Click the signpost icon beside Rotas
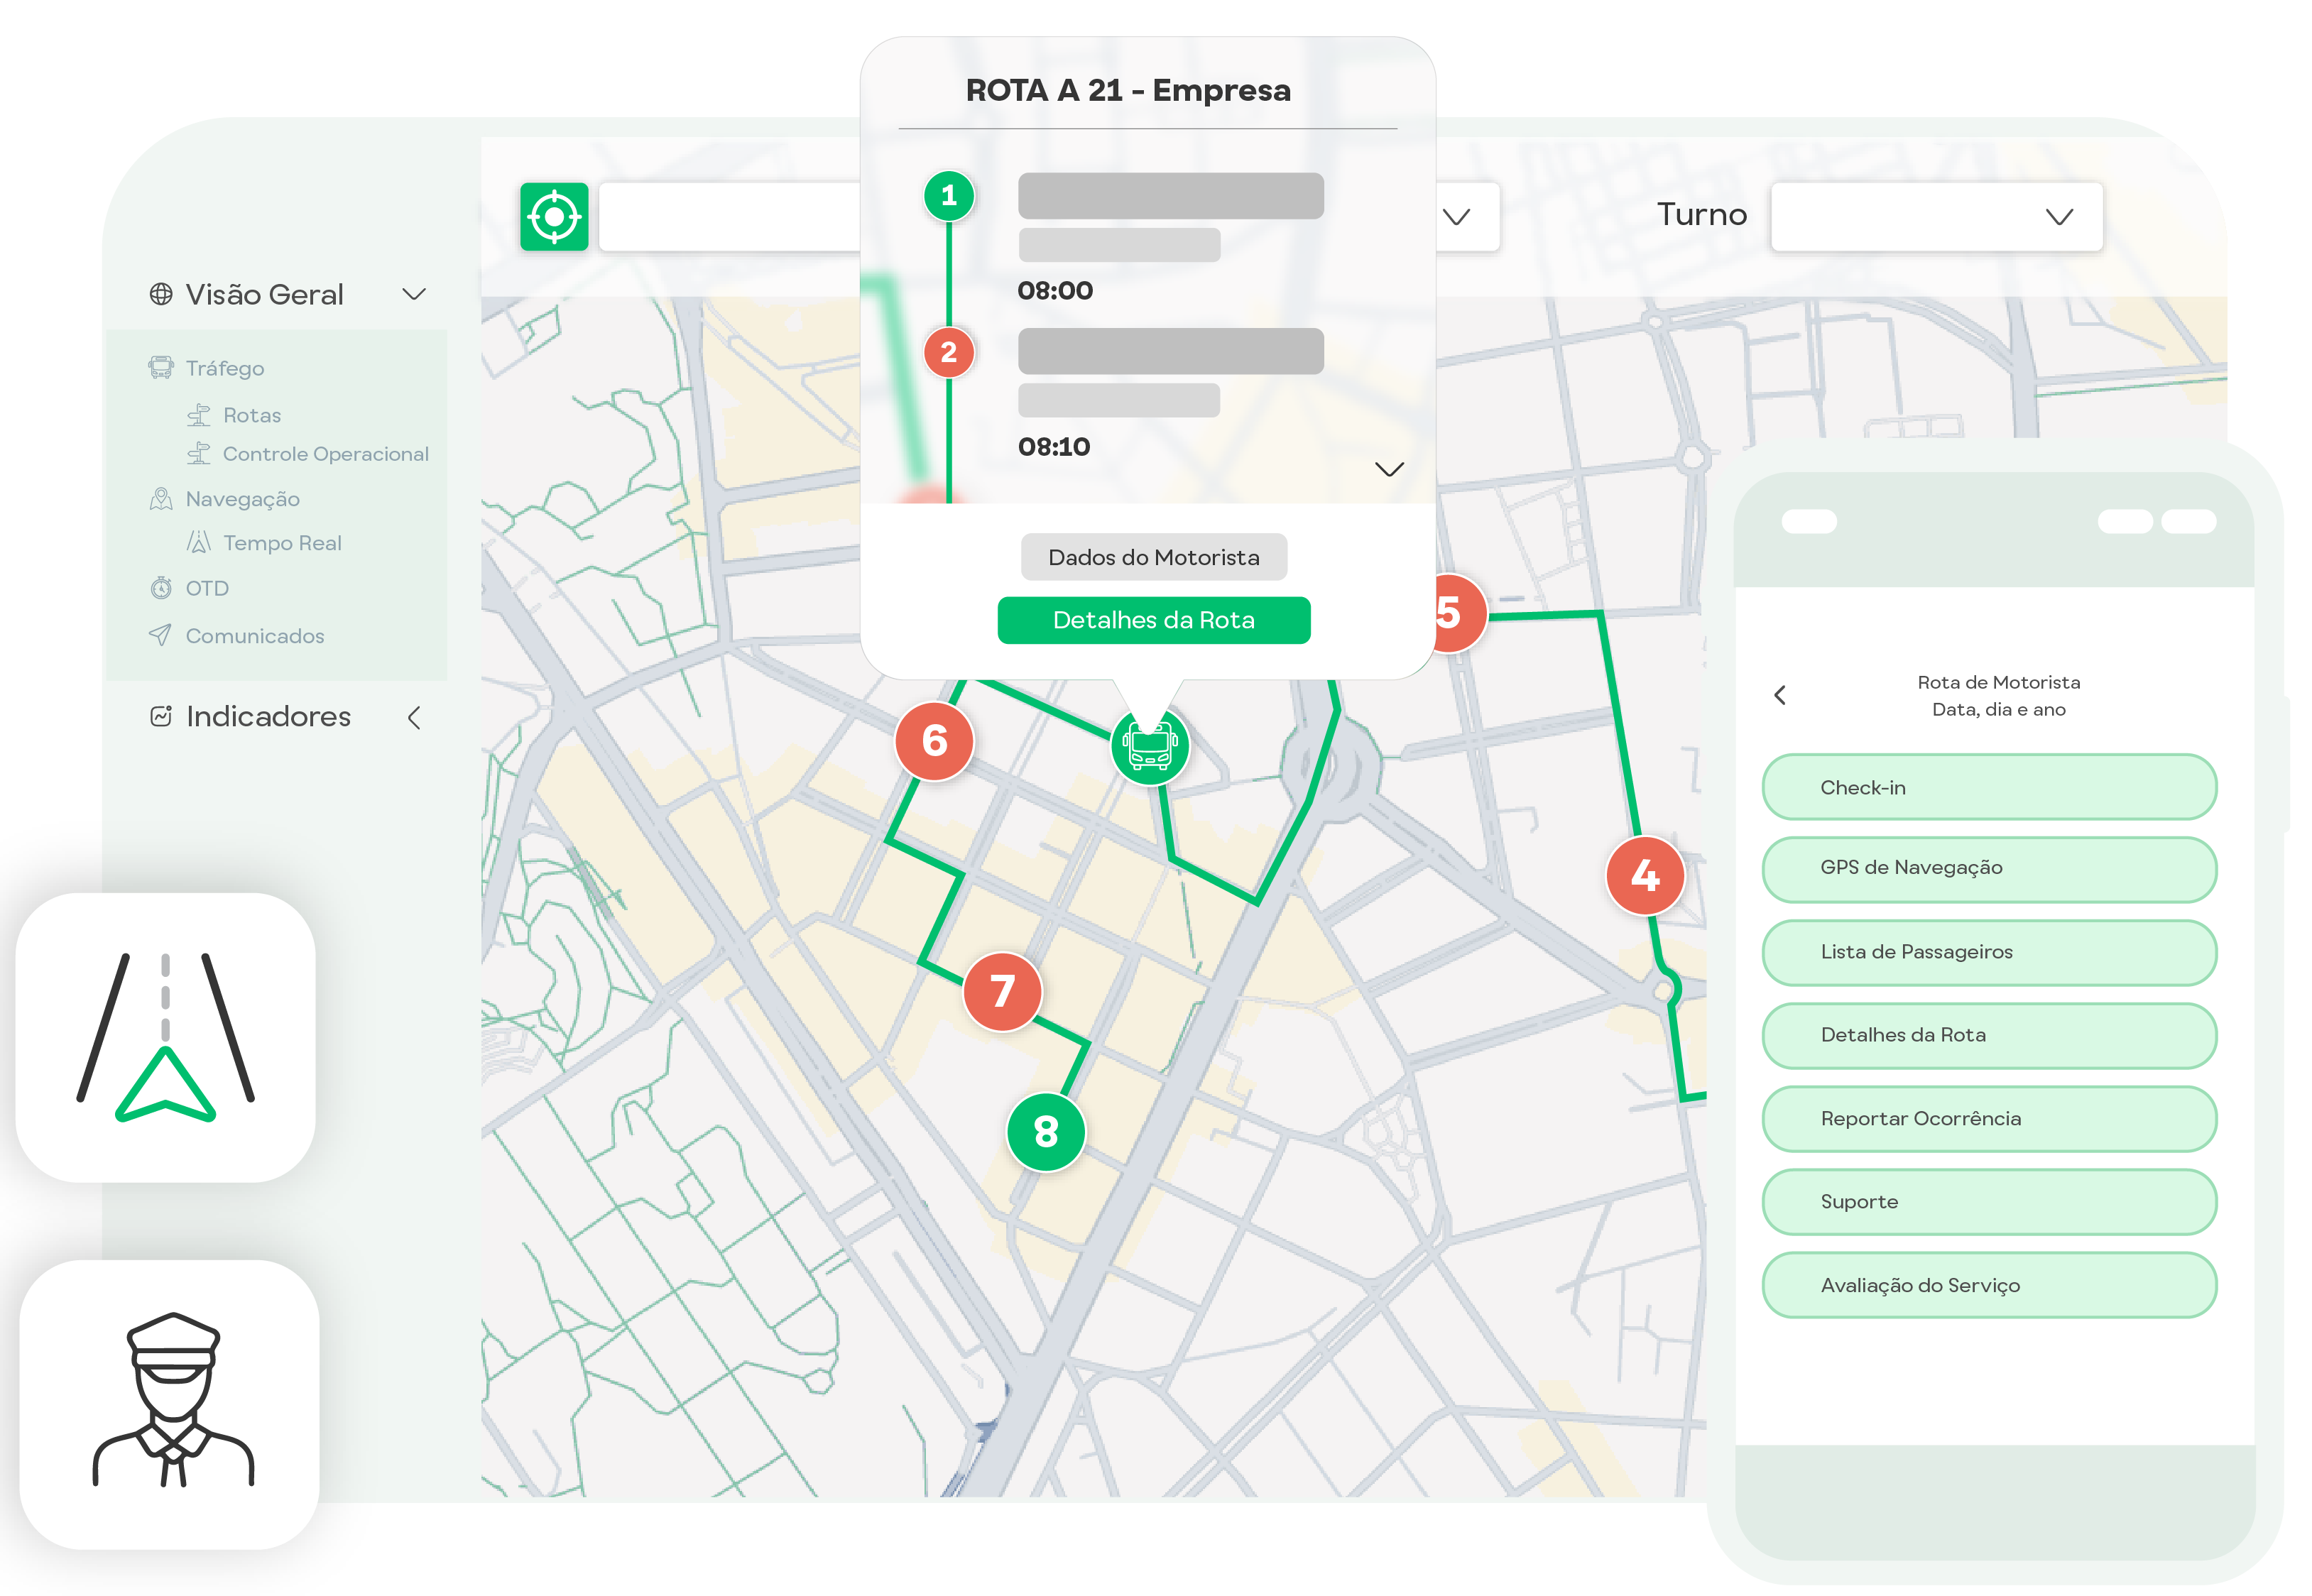 pyautogui.click(x=199, y=415)
